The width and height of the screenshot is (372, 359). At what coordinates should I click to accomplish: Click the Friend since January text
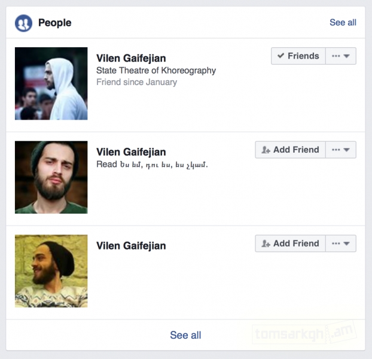[136, 82]
